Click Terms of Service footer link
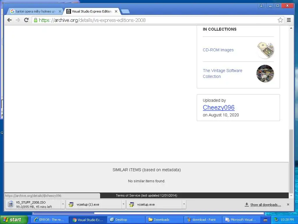298x224 pixels. coord(147,195)
